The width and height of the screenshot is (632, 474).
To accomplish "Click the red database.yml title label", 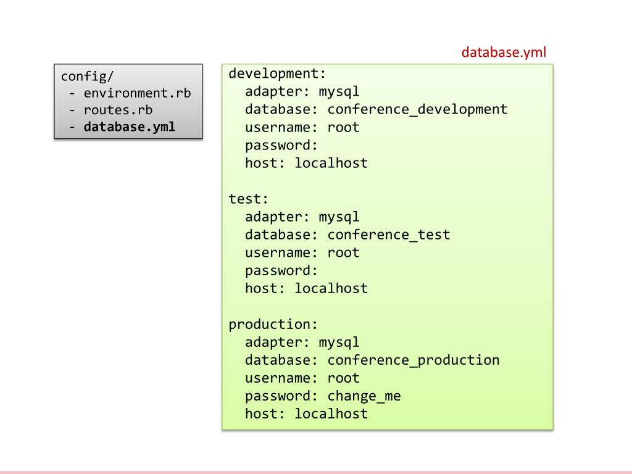I will tap(504, 52).
